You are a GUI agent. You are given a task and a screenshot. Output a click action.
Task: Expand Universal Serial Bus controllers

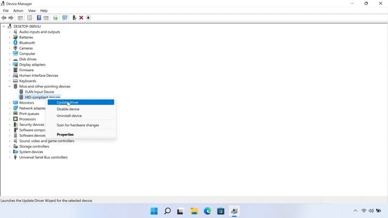pos(10,157)
